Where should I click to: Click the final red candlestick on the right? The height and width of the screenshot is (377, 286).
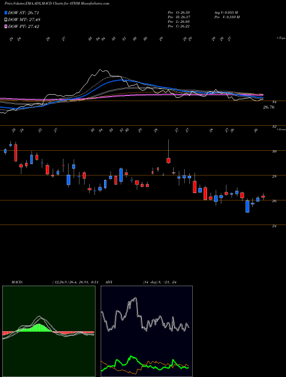point(263,196)
